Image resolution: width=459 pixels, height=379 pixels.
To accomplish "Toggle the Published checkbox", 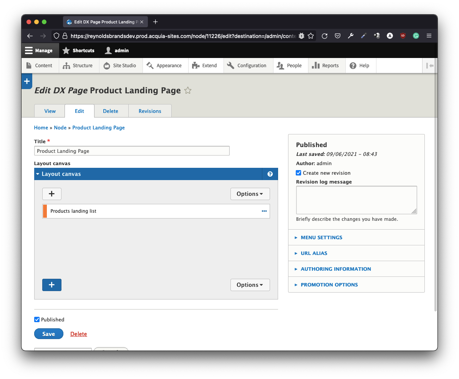I will pyautogui.click(x=37, y=319).
